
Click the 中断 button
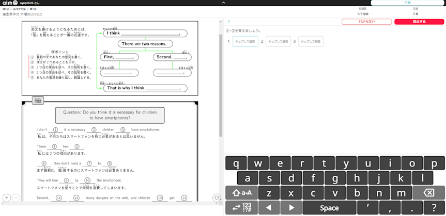tap(407, 3)
